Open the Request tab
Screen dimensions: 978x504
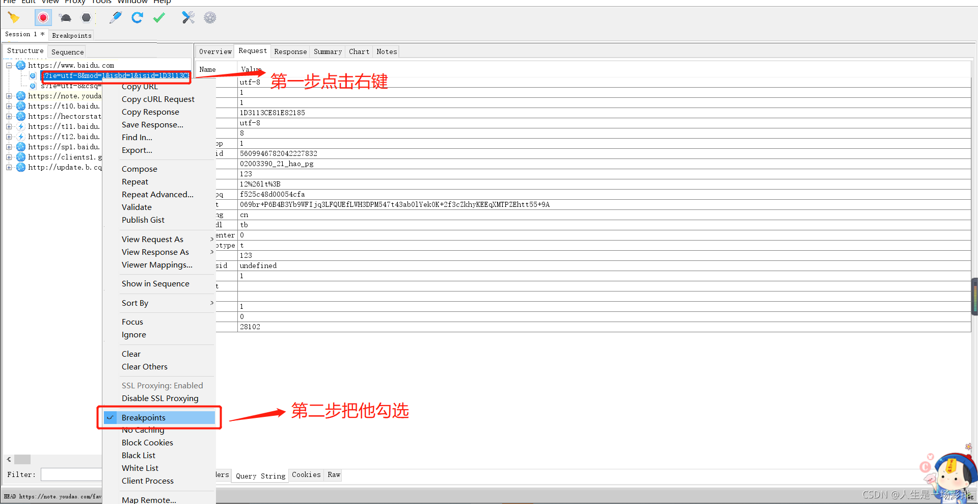pos(253,50)
